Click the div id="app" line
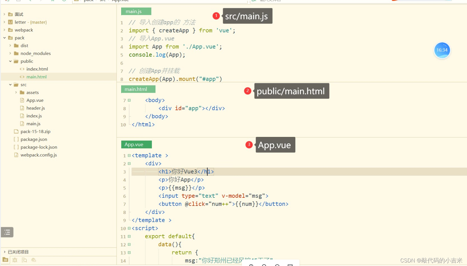 [x=192, y=108]
